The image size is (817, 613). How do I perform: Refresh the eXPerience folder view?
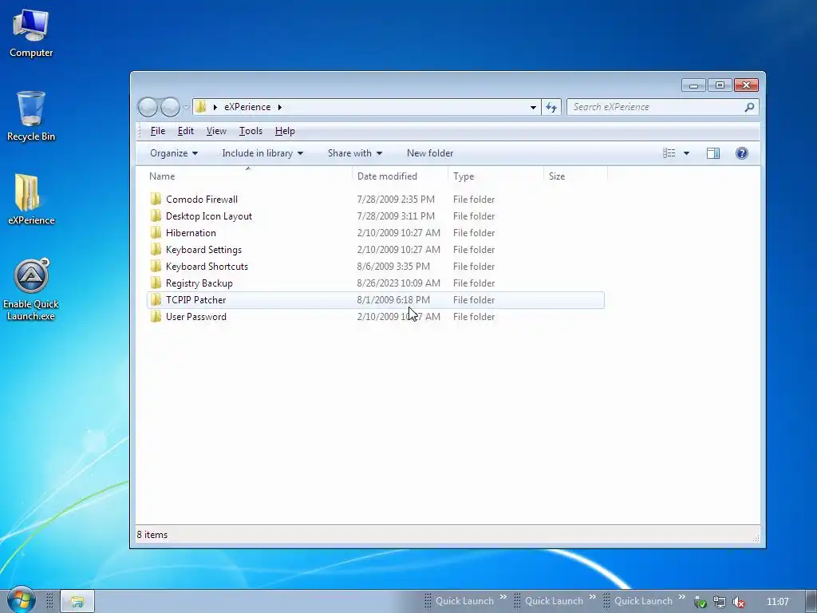click(x=551, y=108)
